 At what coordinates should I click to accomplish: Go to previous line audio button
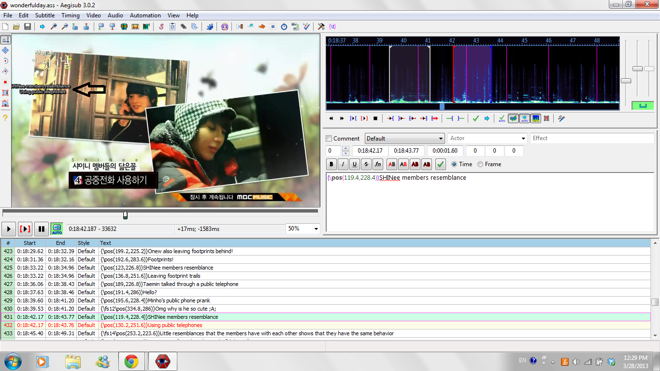pos(331,118)
